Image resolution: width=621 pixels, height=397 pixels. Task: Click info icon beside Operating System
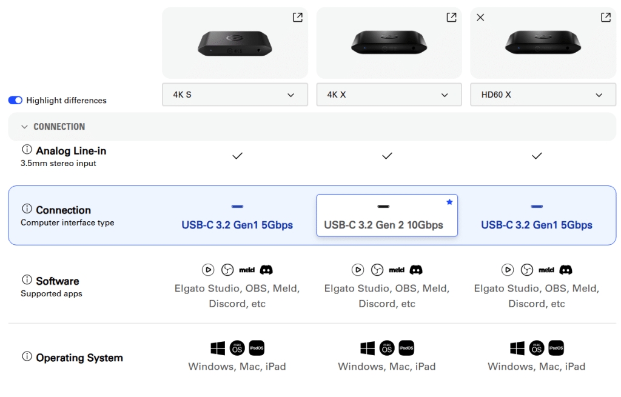pyautogui.click(x=27, y=357)
